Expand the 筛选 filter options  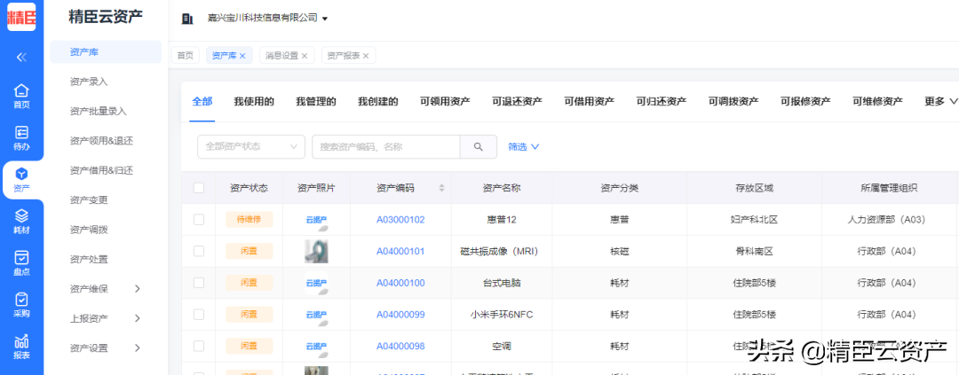524,146
